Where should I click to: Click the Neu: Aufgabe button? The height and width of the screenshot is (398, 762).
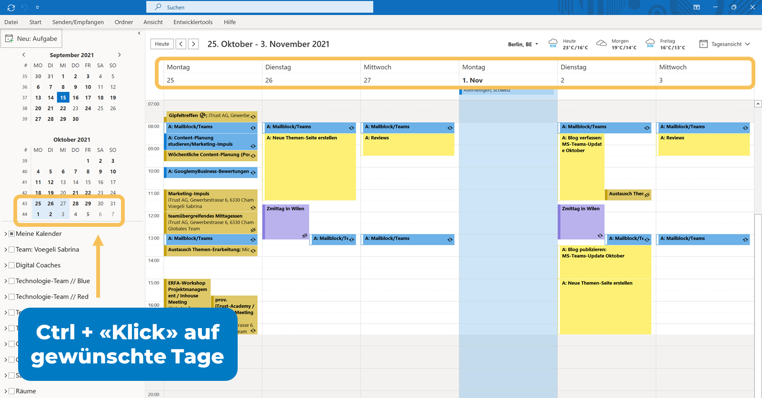tap(31, 39)
